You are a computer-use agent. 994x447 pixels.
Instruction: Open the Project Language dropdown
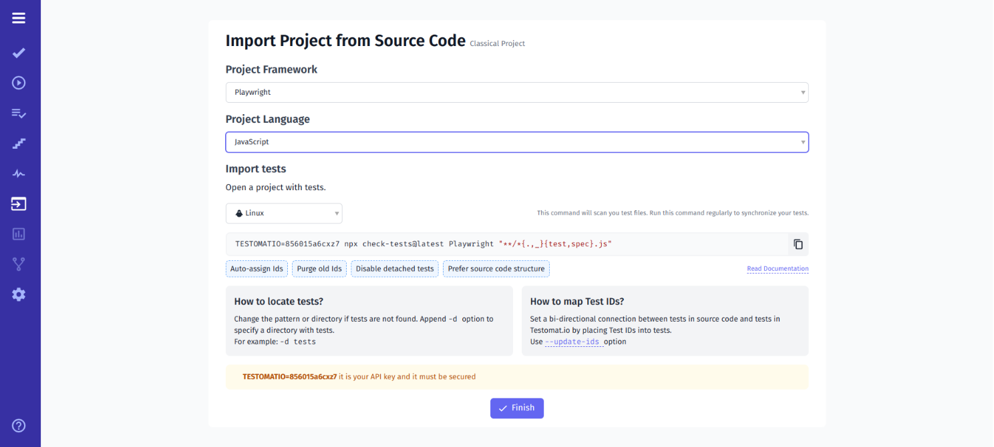pos(517,141)
